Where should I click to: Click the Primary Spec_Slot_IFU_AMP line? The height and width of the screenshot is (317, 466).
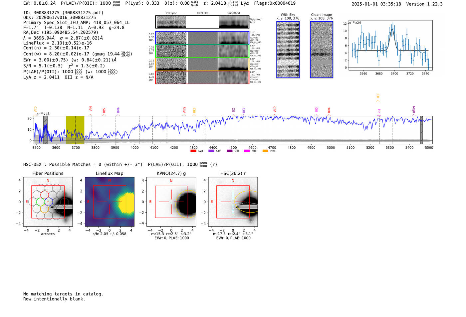[x=76, y=23]
